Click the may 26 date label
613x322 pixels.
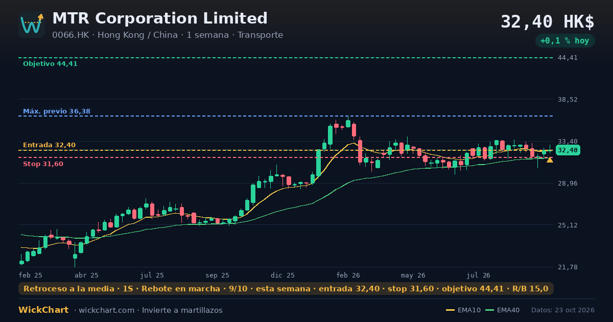point(413,275)
